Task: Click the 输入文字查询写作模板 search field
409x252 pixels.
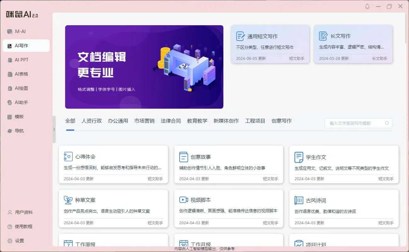Action: point(358,123)
